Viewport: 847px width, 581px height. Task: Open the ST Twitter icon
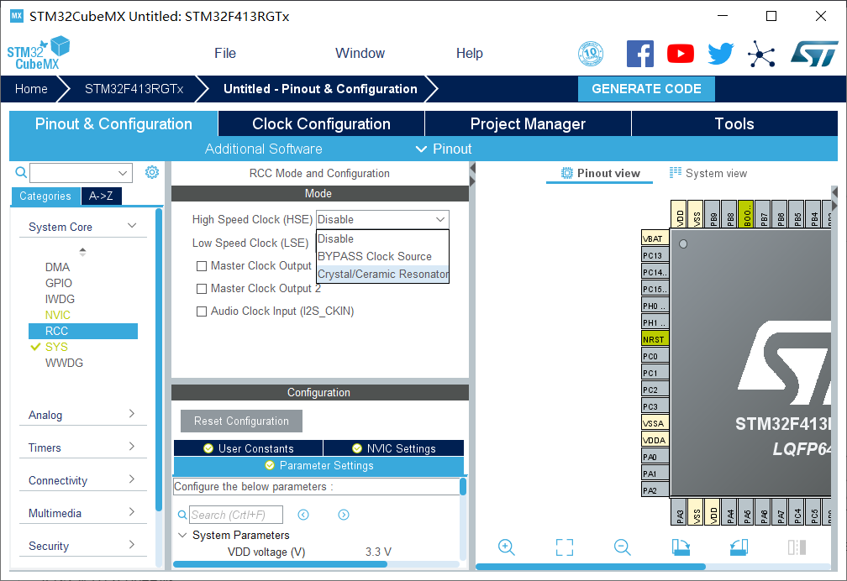[721, 54]
